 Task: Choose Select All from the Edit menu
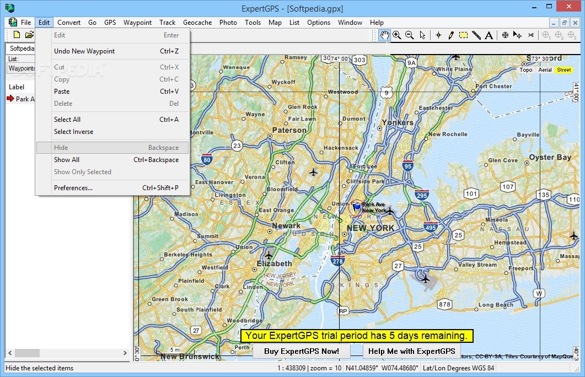pos(112,119)
